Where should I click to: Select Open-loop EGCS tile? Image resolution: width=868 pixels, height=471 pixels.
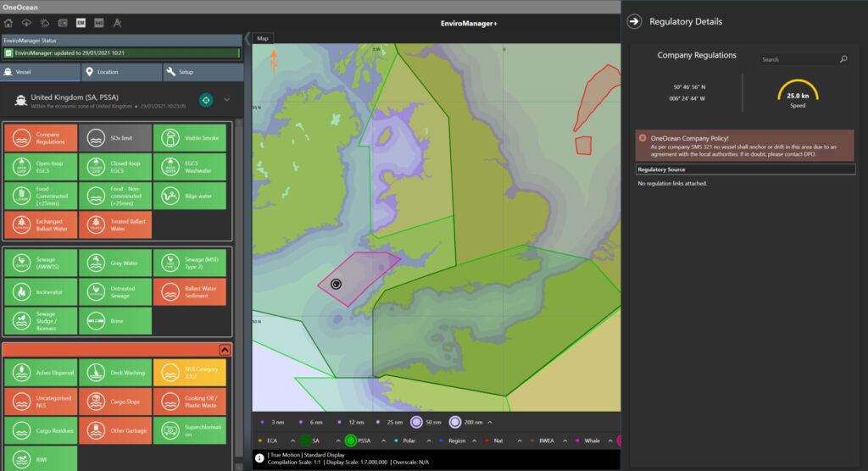point(41,167)
